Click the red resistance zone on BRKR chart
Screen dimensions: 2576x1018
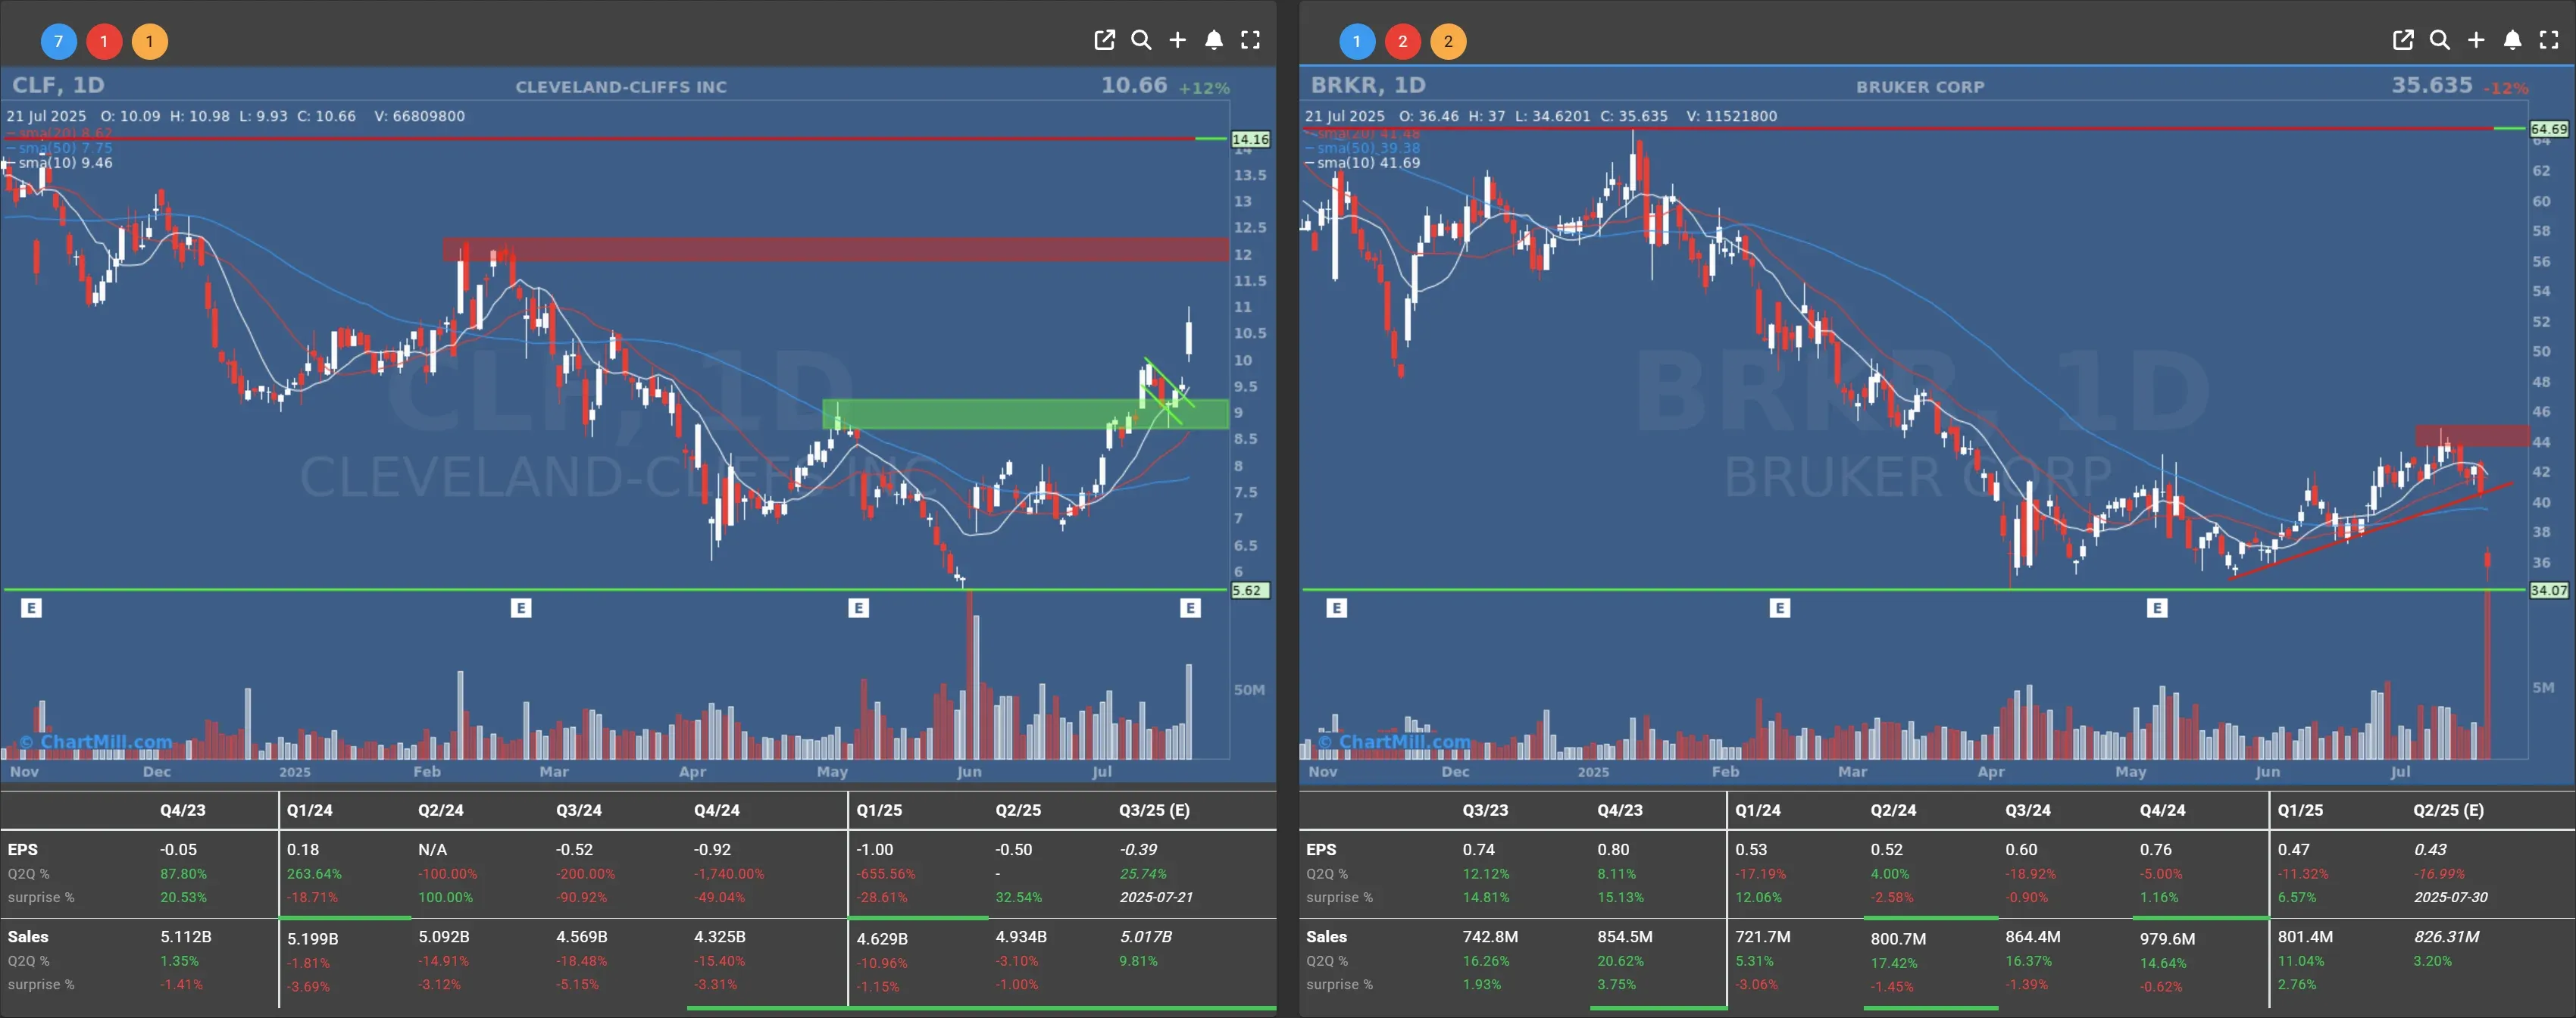2472,435
